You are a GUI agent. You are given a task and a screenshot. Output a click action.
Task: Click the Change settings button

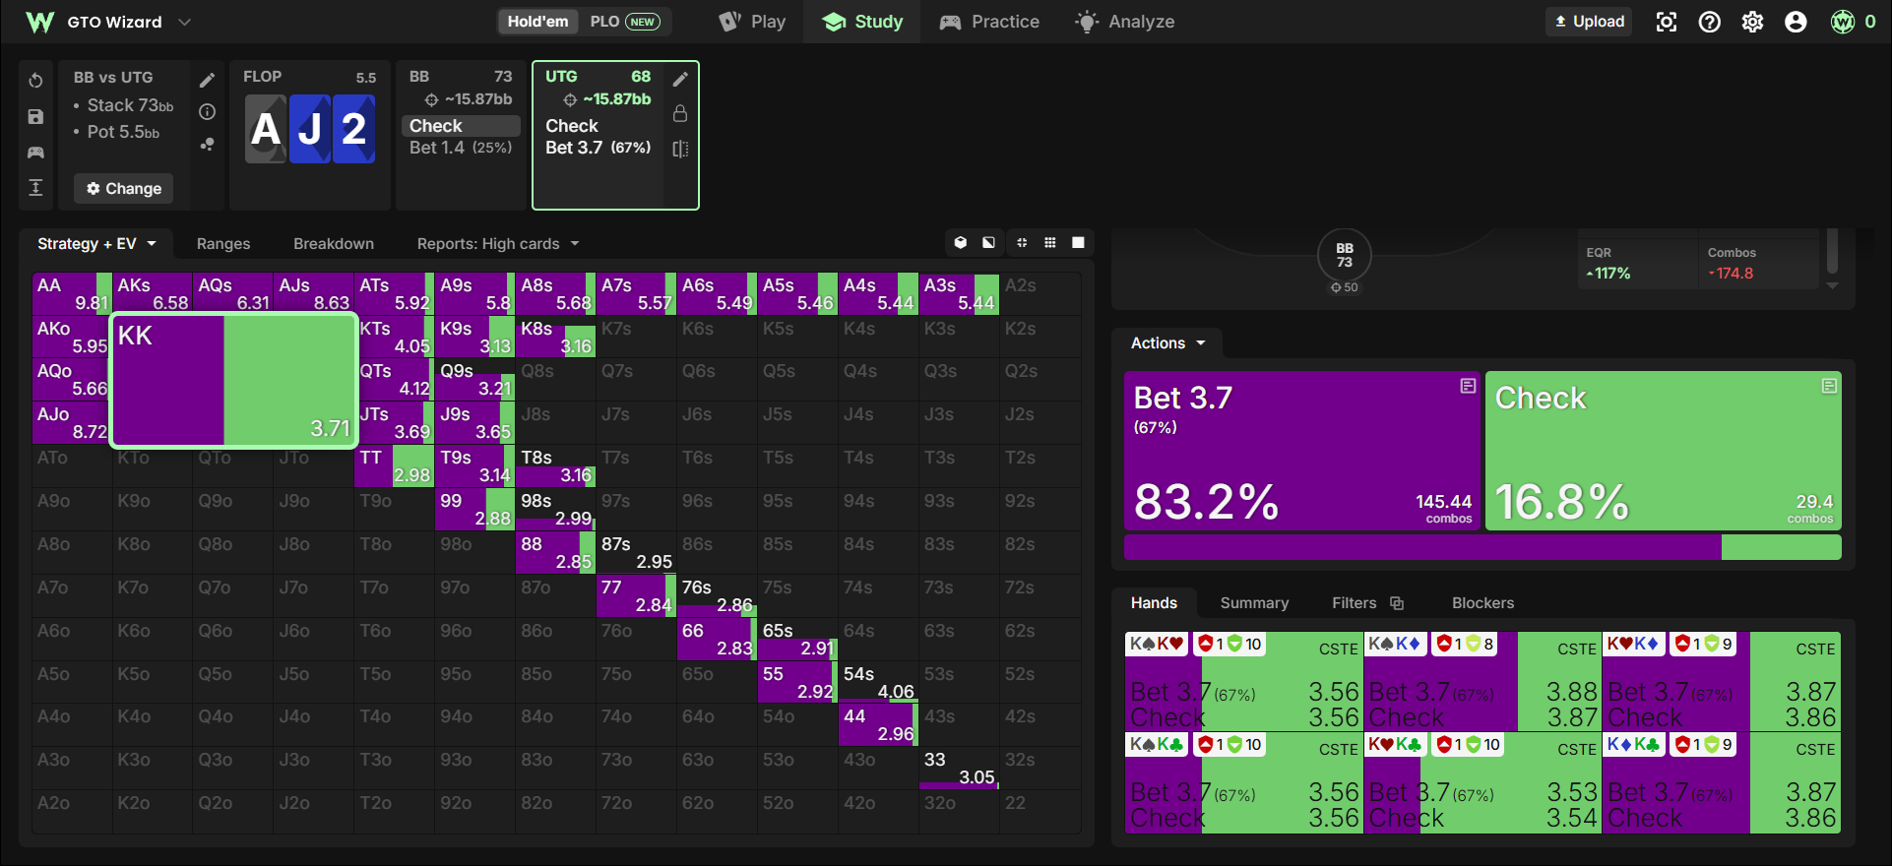(124, 188)
